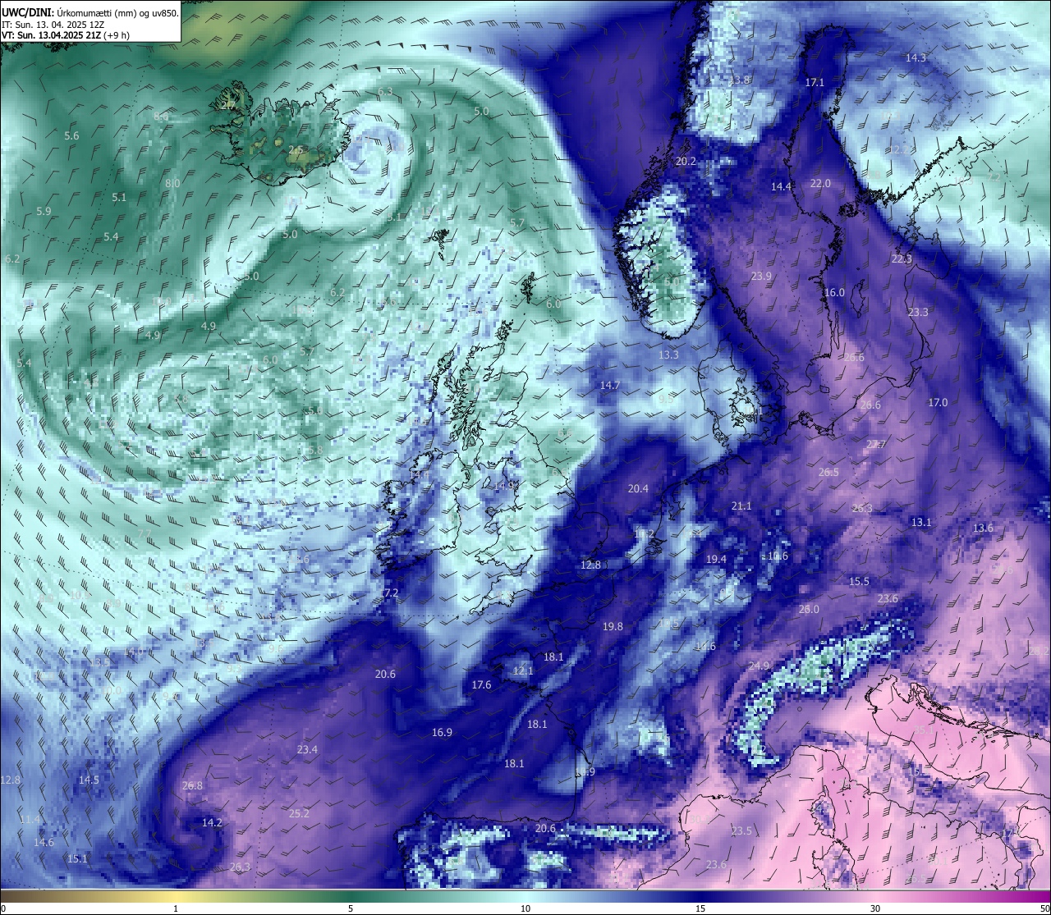The height and width of the screenshot is (915, 1051).
Task: Click the 26.8 map value
Action: tap(192, 786)
